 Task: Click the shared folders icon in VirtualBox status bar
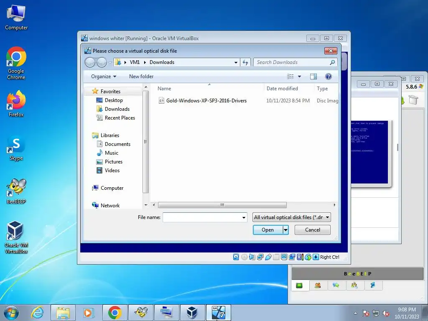tap(276, 257)
